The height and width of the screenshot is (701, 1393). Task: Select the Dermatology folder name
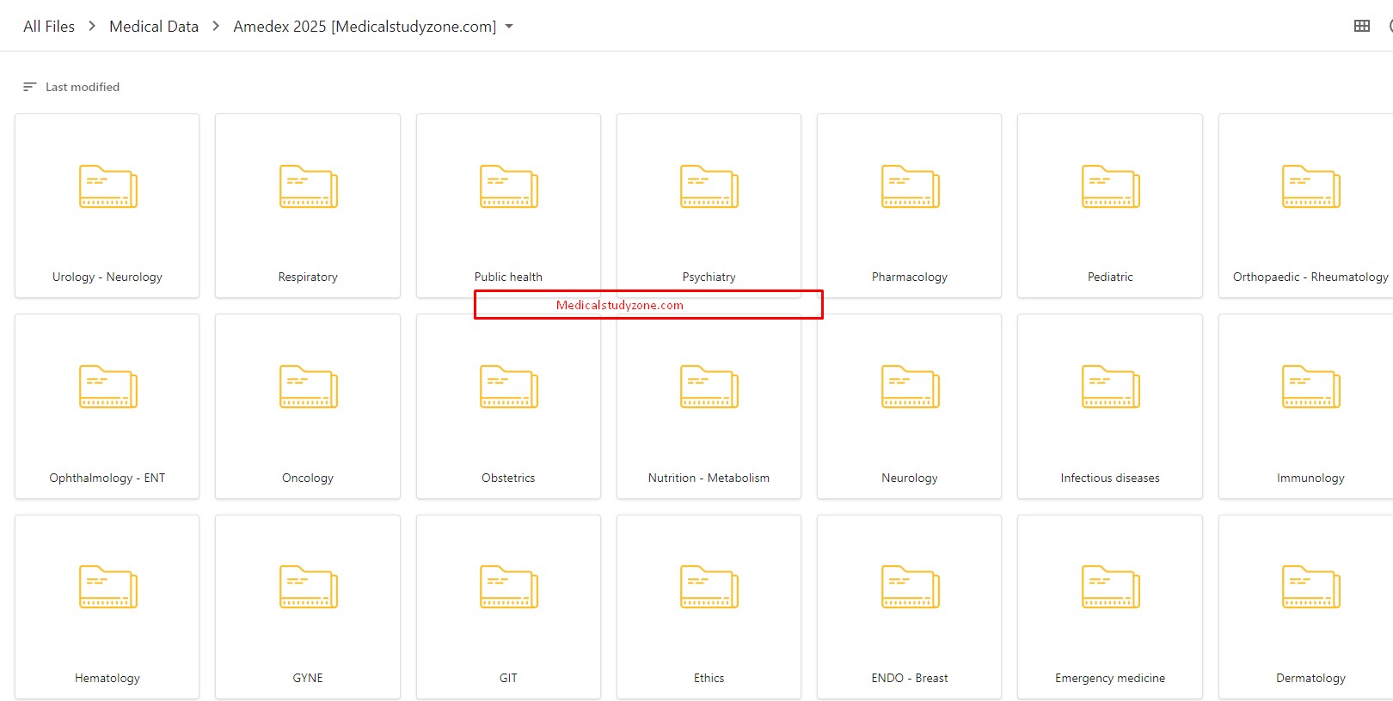1310,678
